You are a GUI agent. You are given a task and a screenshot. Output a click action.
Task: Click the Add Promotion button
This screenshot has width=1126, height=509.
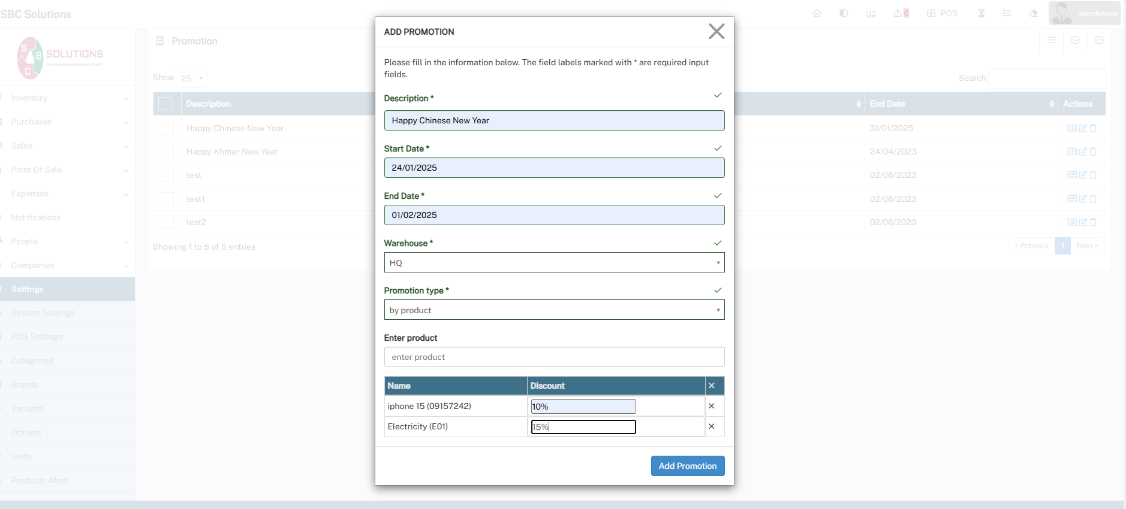pos(687,466)
